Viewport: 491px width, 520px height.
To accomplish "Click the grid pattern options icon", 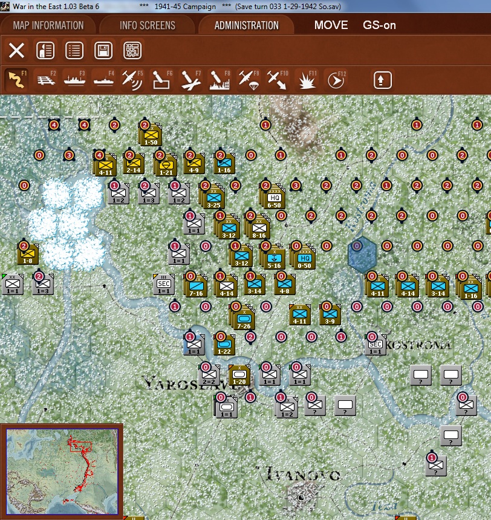I will pyautogui.click(x=132, y=51).
